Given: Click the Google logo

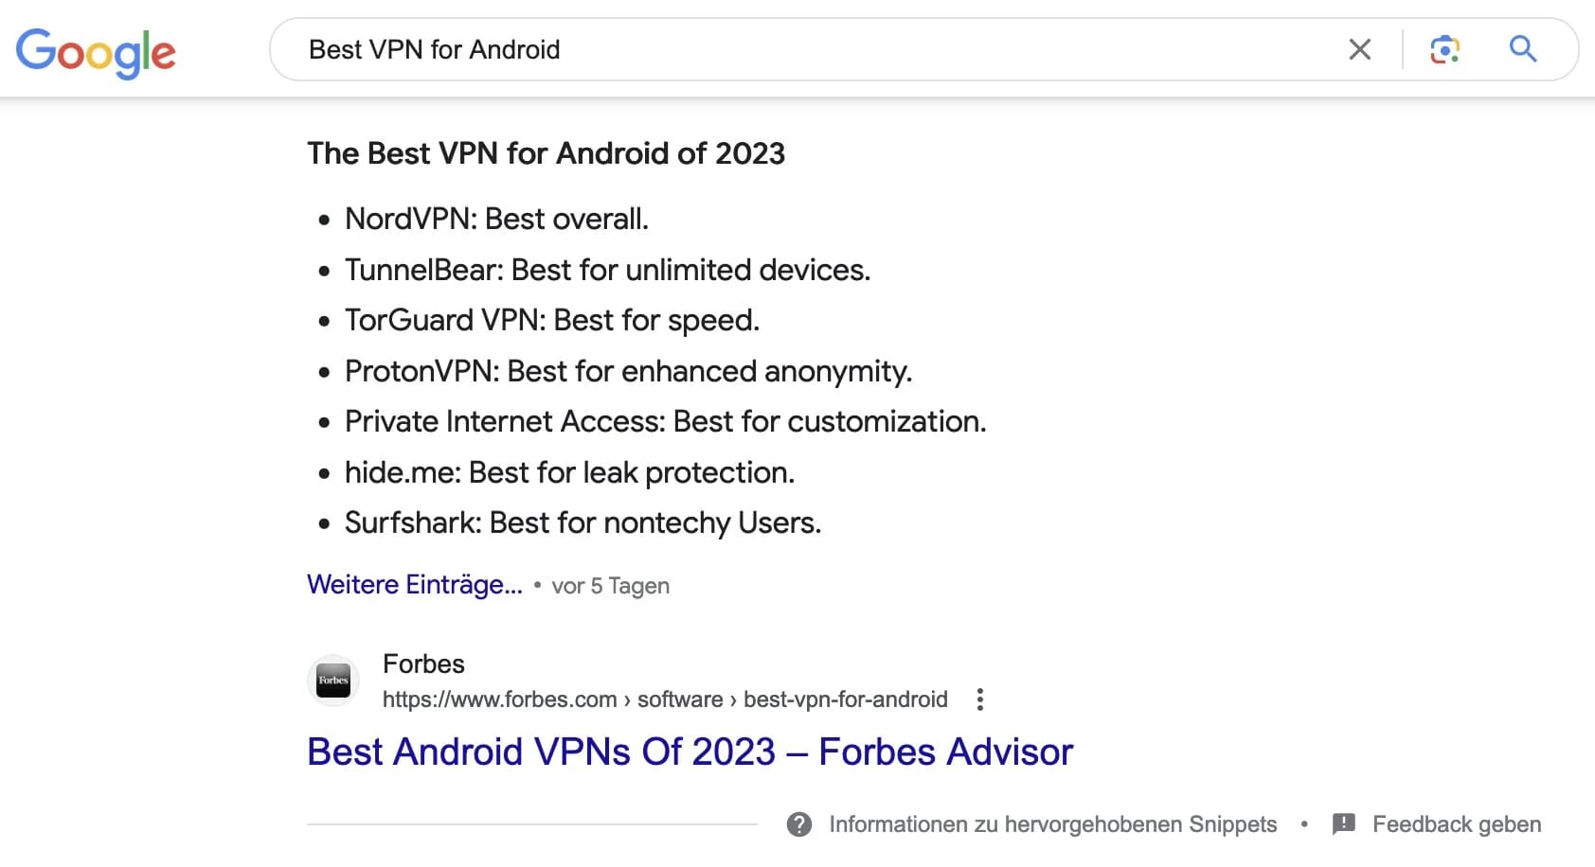Looking at the screenshot, I should [96, 52].
